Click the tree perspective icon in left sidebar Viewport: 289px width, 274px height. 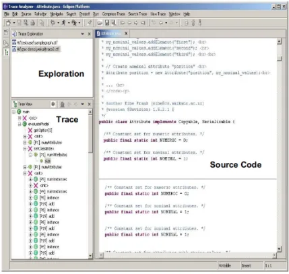(6, 53)
